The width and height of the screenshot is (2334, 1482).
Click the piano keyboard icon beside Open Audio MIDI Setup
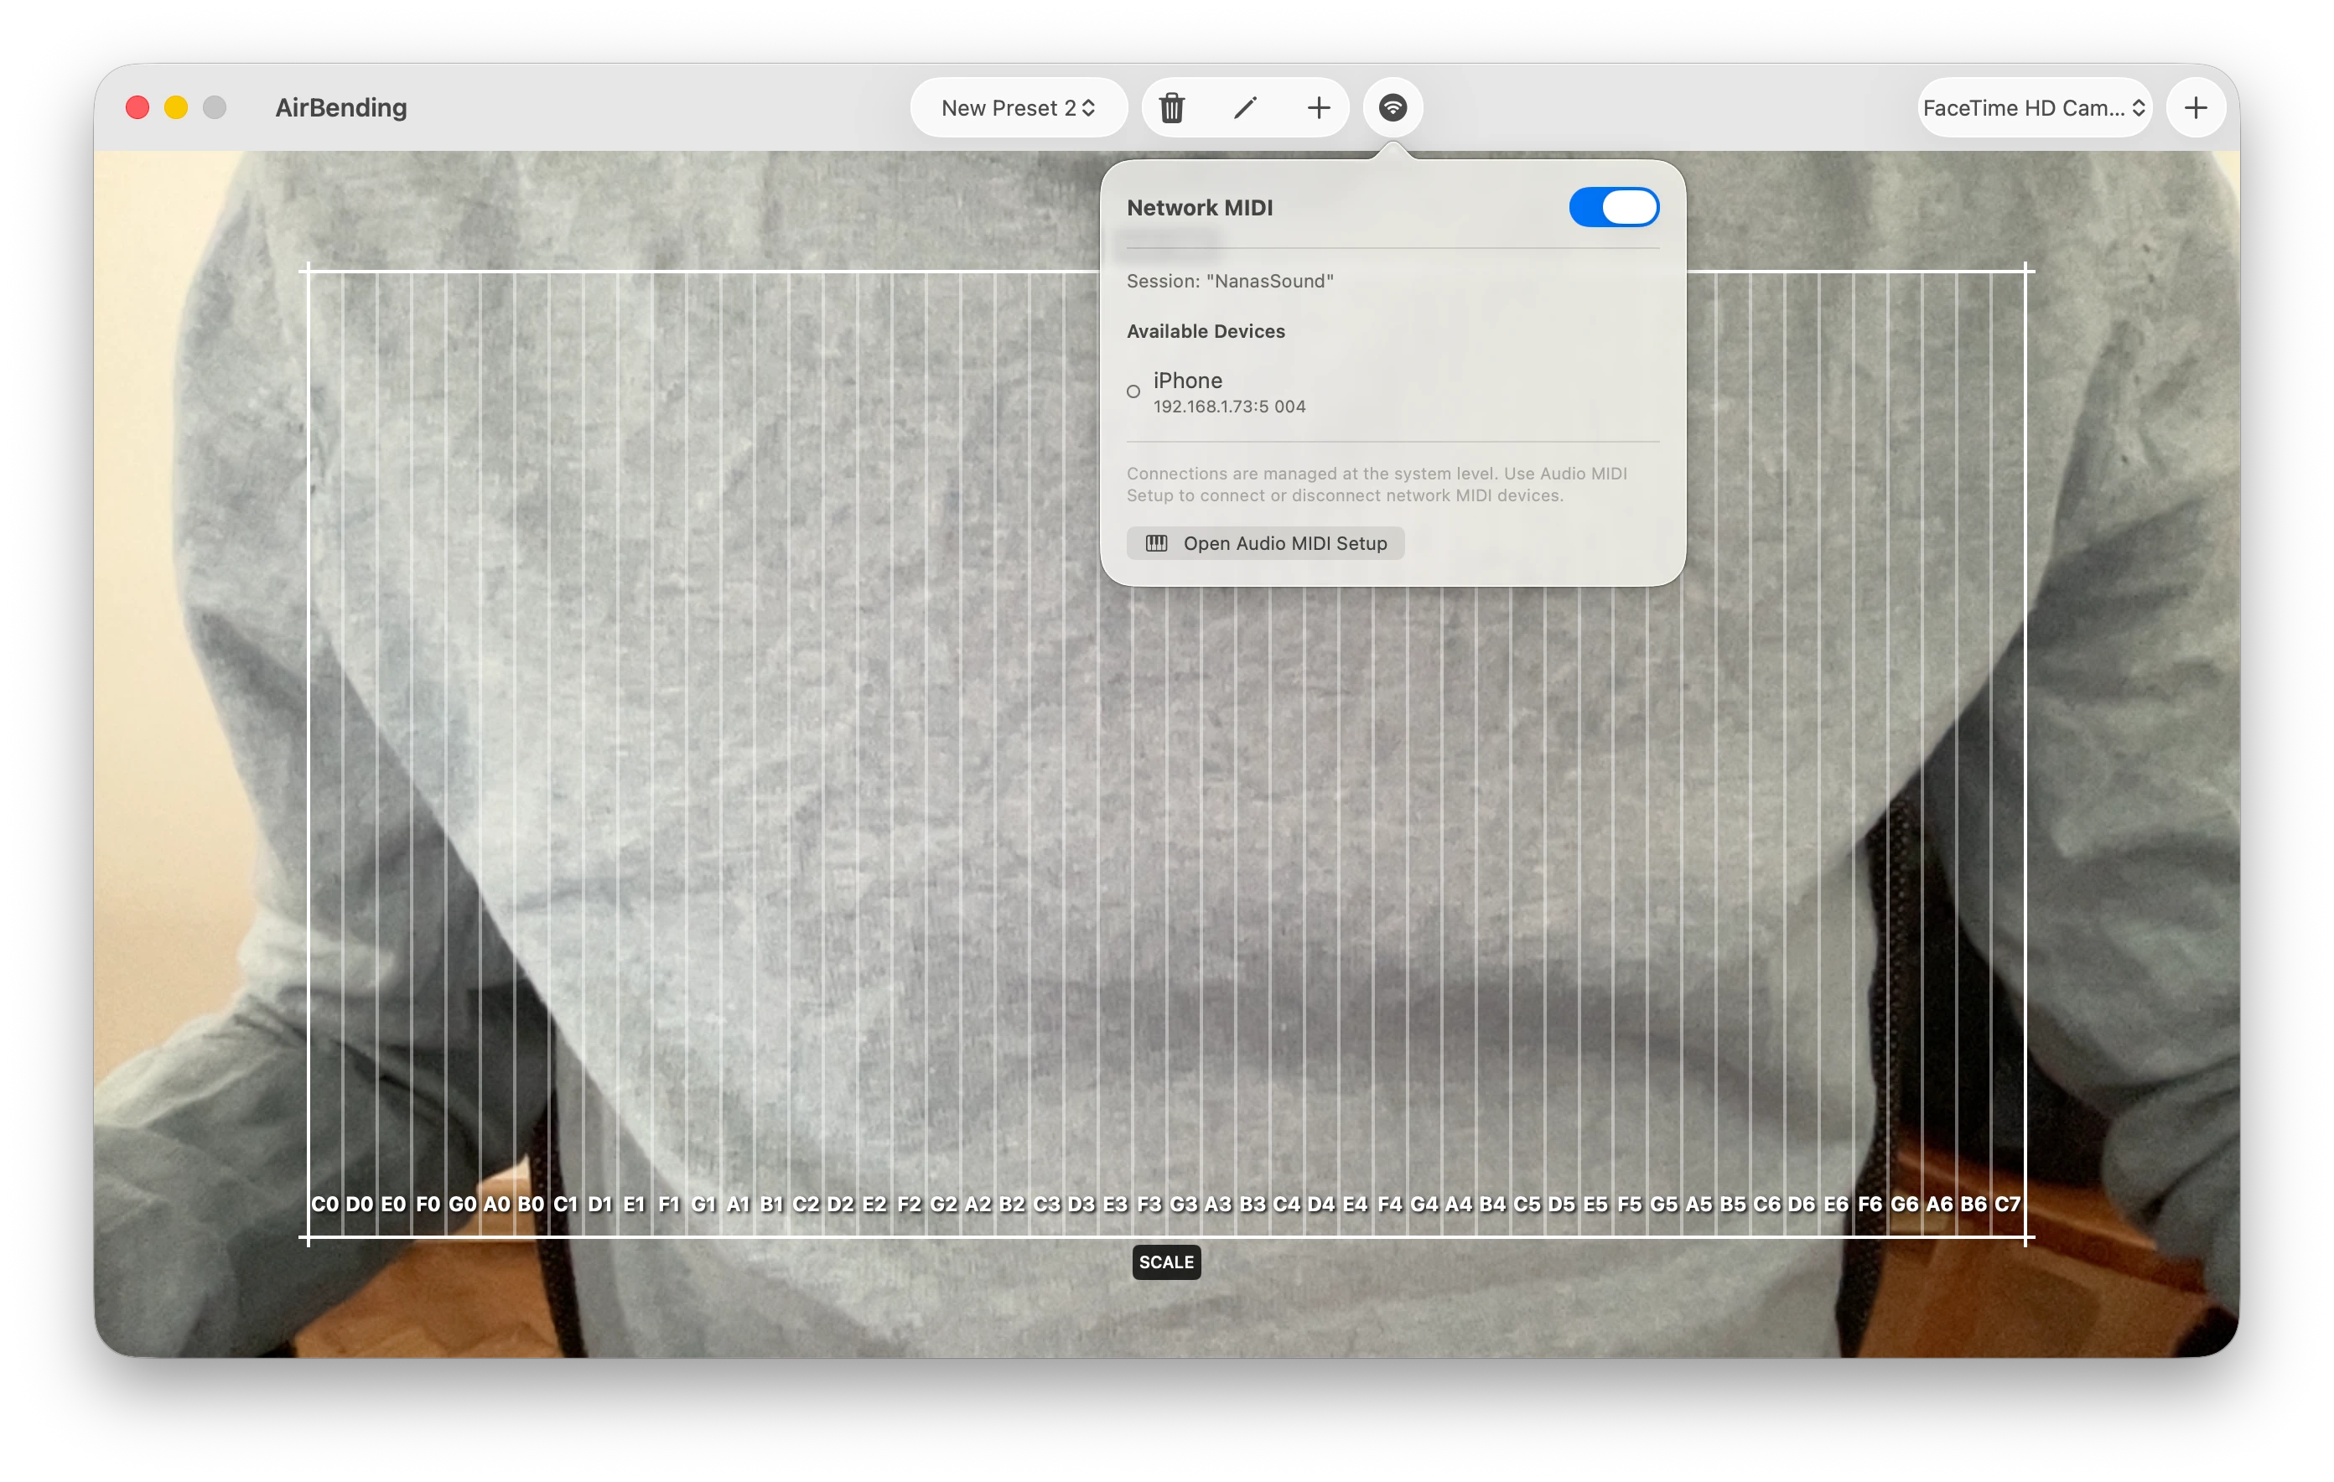coord(1155,544)
